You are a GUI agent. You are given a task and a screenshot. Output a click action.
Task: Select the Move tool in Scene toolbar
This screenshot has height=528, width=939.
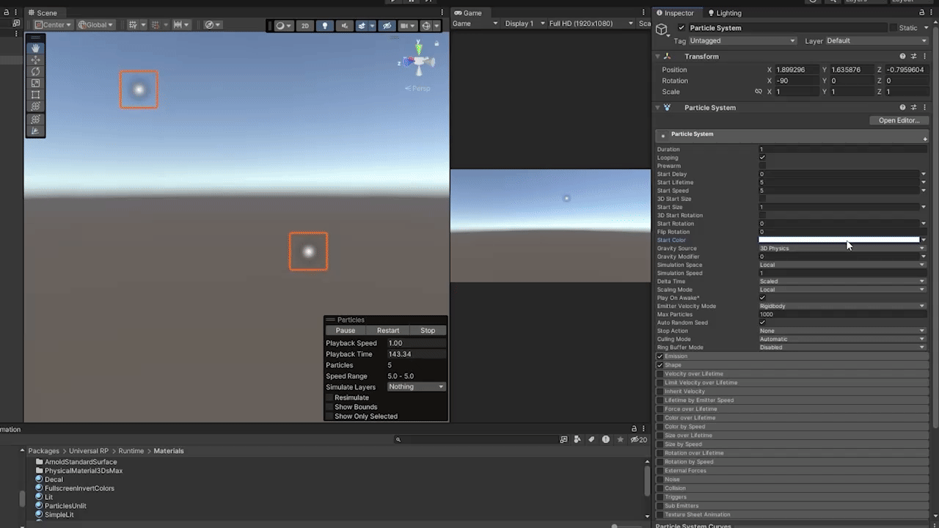[35, 59]
